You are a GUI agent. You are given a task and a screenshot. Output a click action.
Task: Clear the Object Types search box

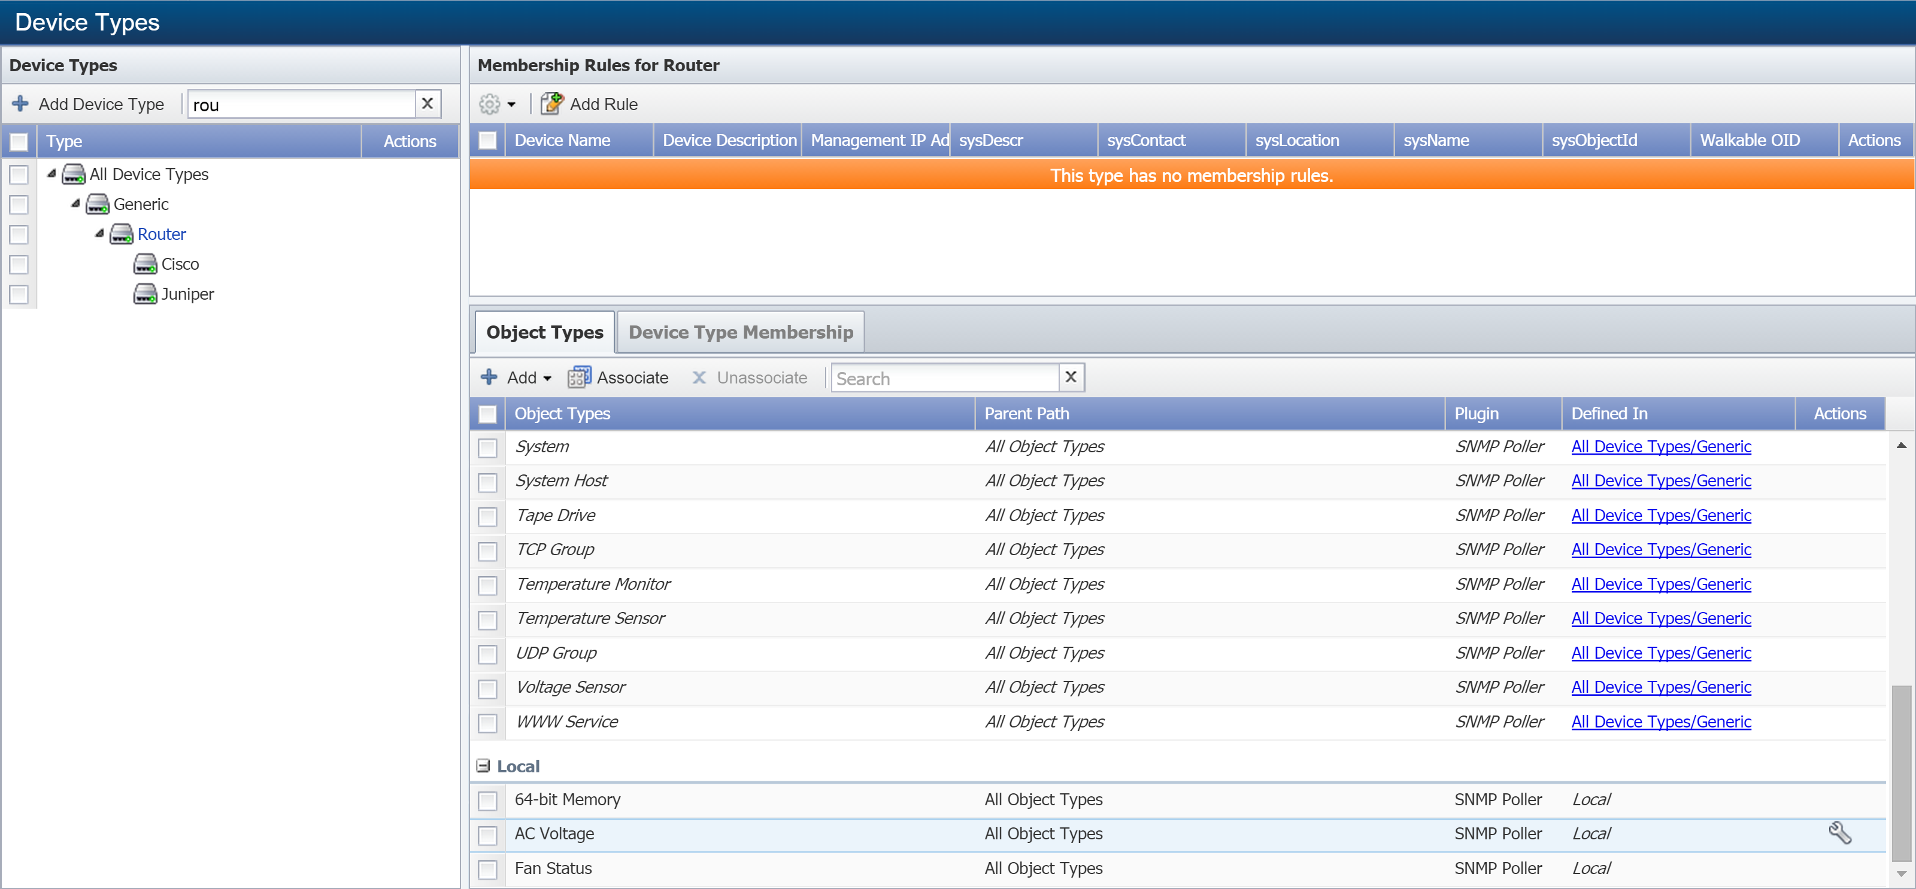[1071, 377]
